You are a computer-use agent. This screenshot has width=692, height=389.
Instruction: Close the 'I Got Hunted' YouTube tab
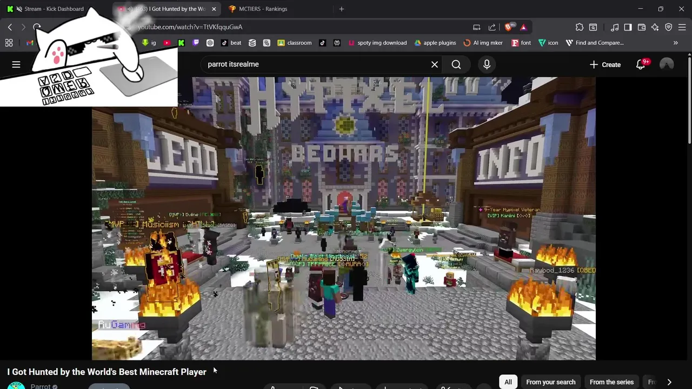click(214, 9)
